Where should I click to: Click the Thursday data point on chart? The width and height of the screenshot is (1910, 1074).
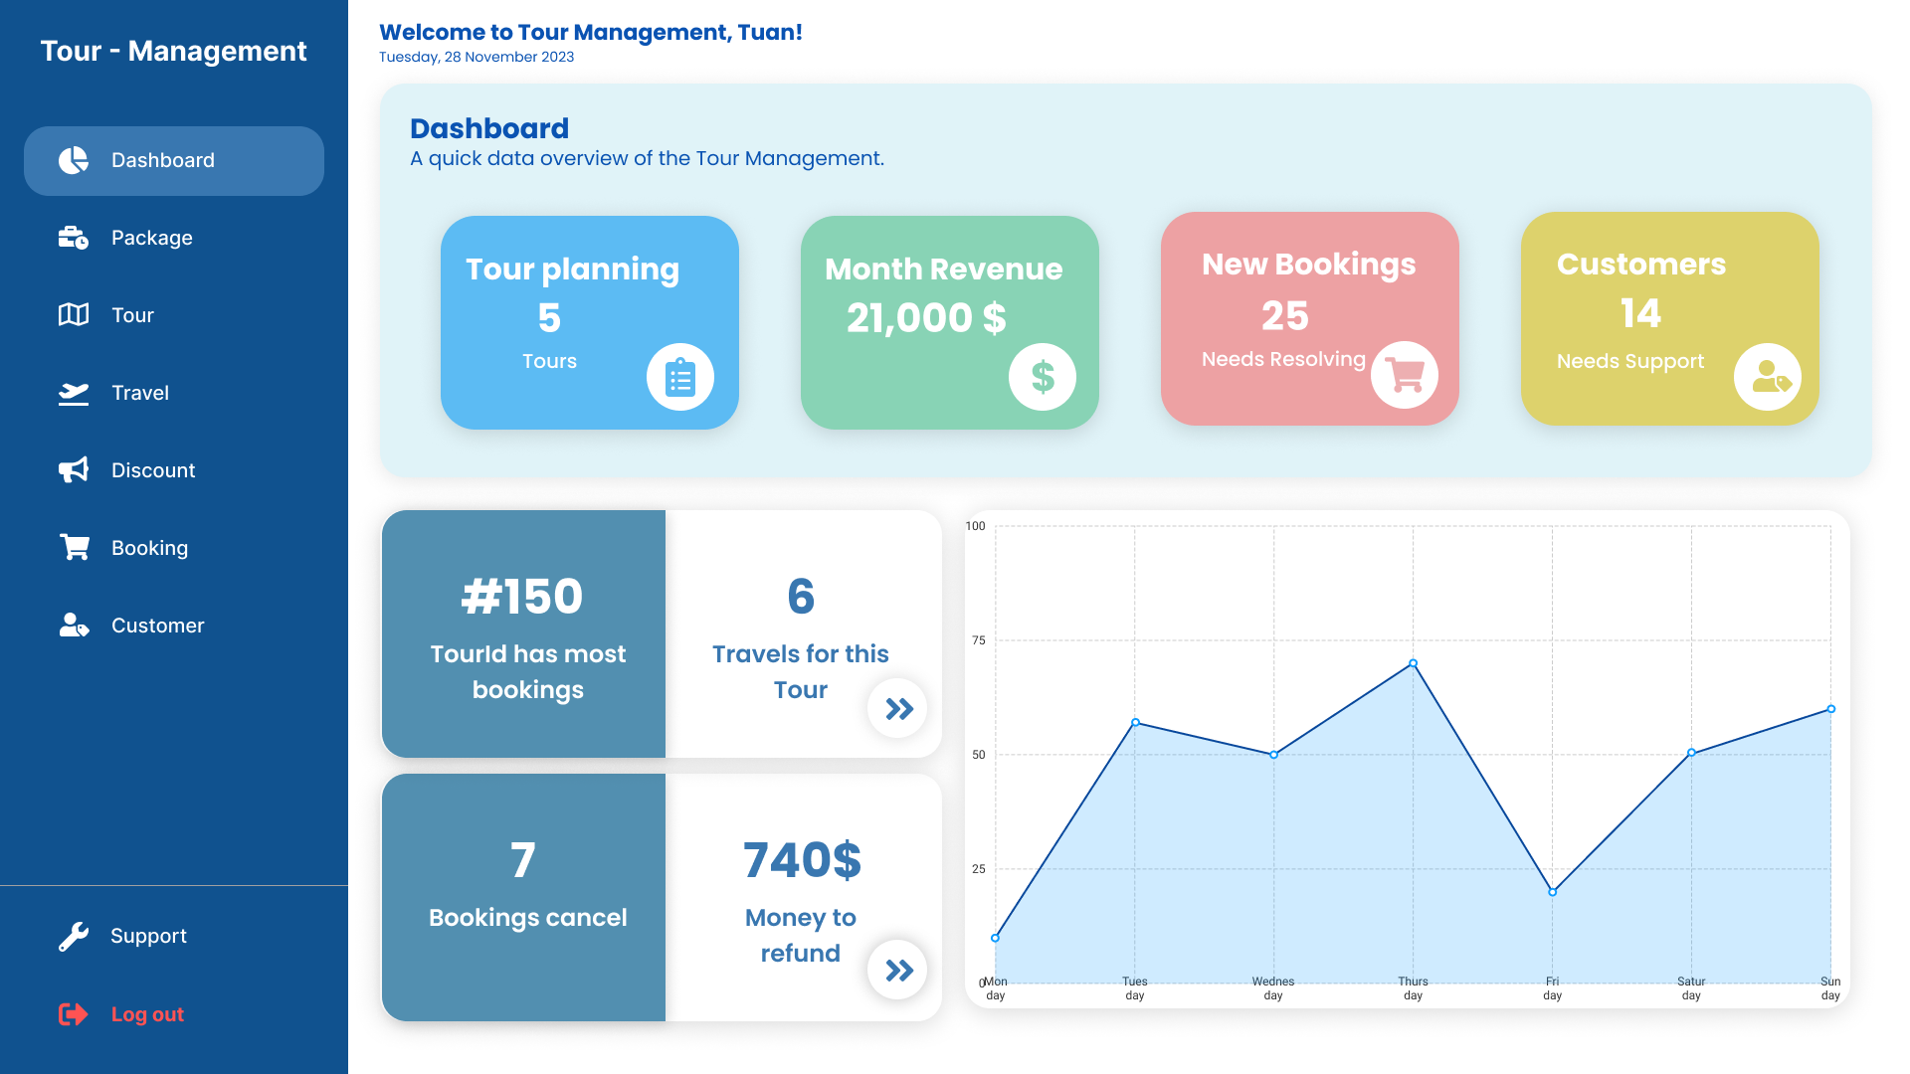1413,663
